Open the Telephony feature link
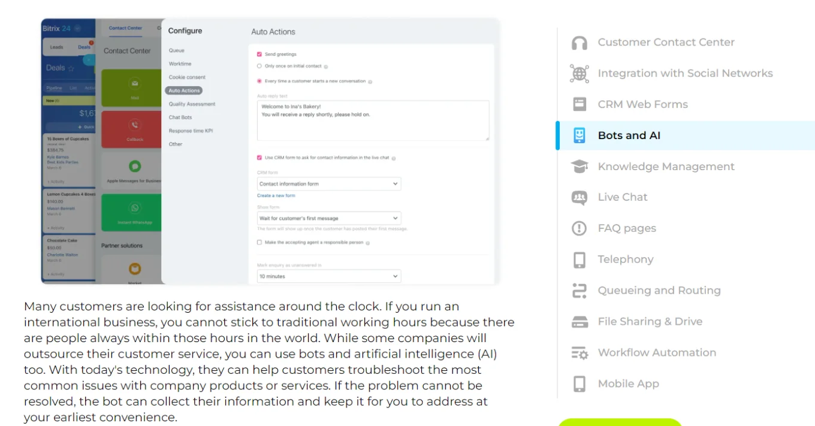 point(625,259)
